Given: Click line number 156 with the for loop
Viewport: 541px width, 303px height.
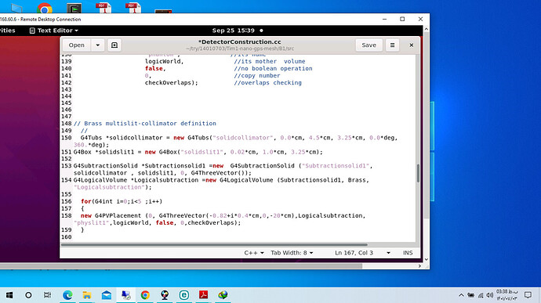Looking at the screenshot, I should (66, 201).
